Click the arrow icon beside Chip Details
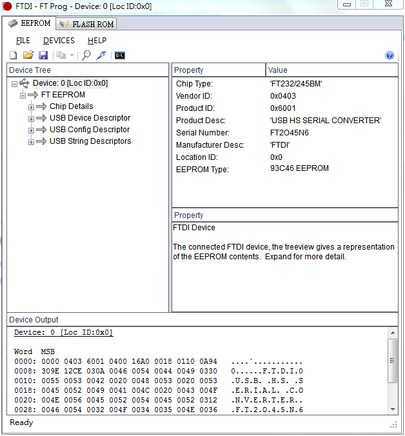The image size is (405, 436). click(41, 106)
